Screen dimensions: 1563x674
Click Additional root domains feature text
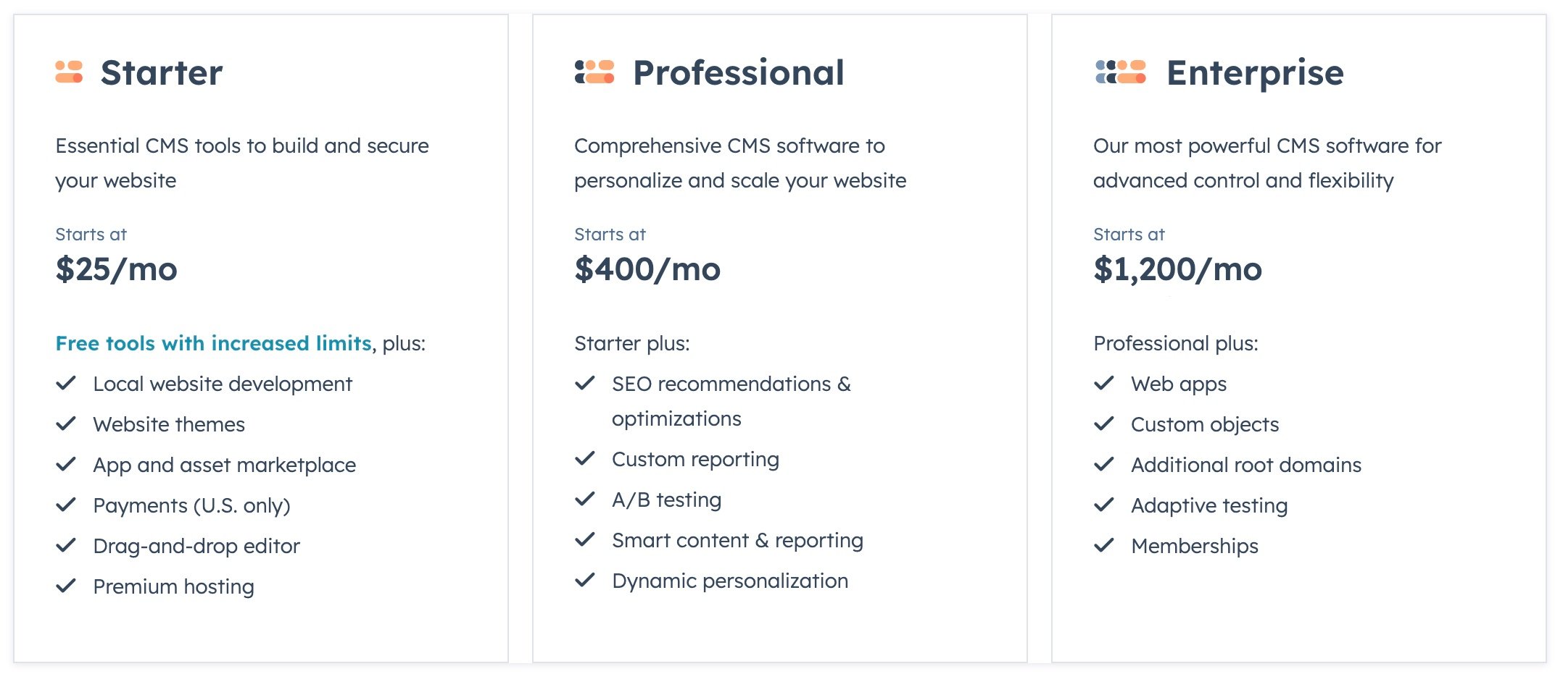pyautogui.click(x=1246, y=465)
